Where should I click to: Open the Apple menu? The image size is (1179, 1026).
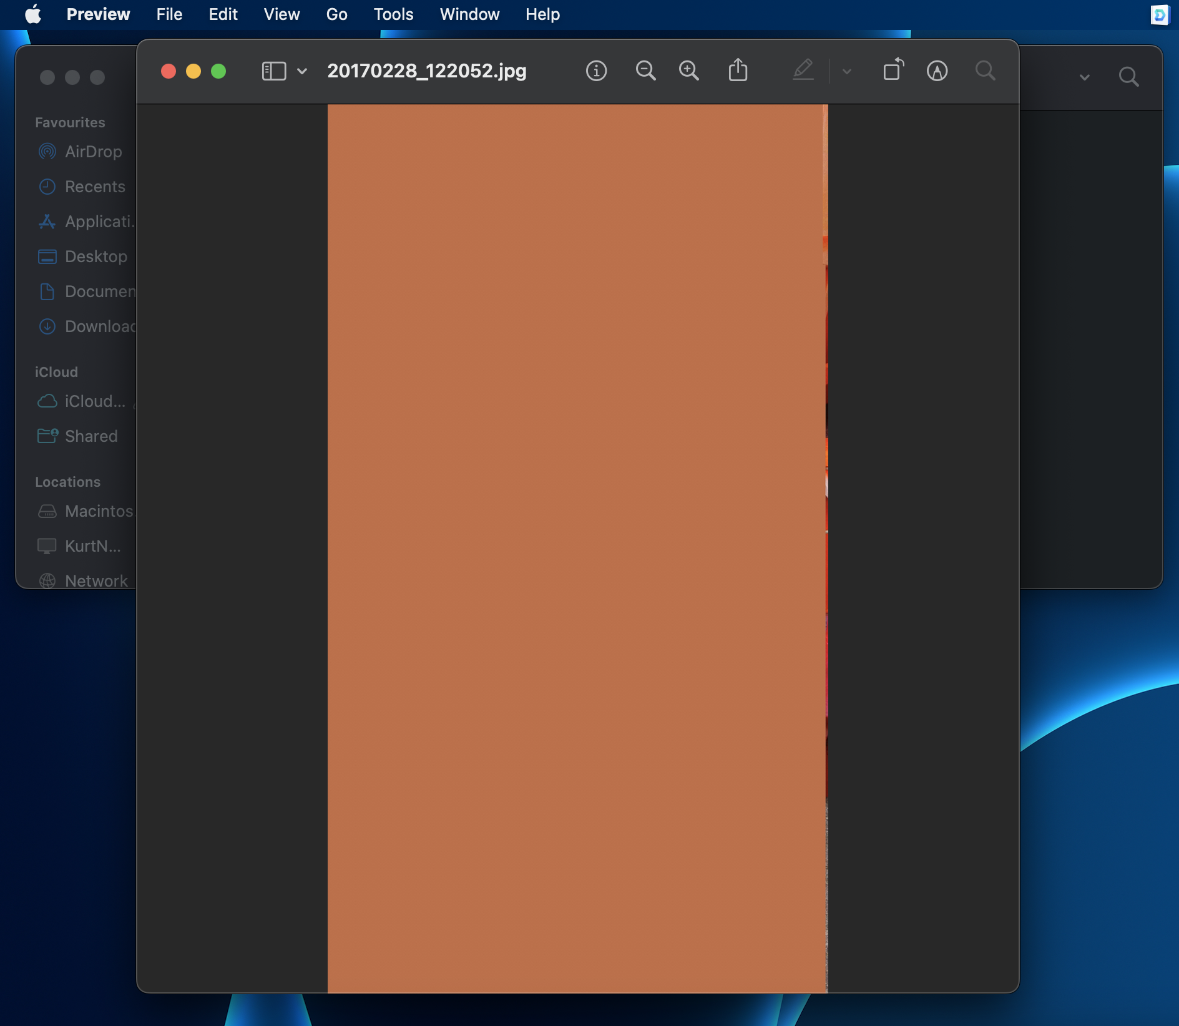[32, 14]
